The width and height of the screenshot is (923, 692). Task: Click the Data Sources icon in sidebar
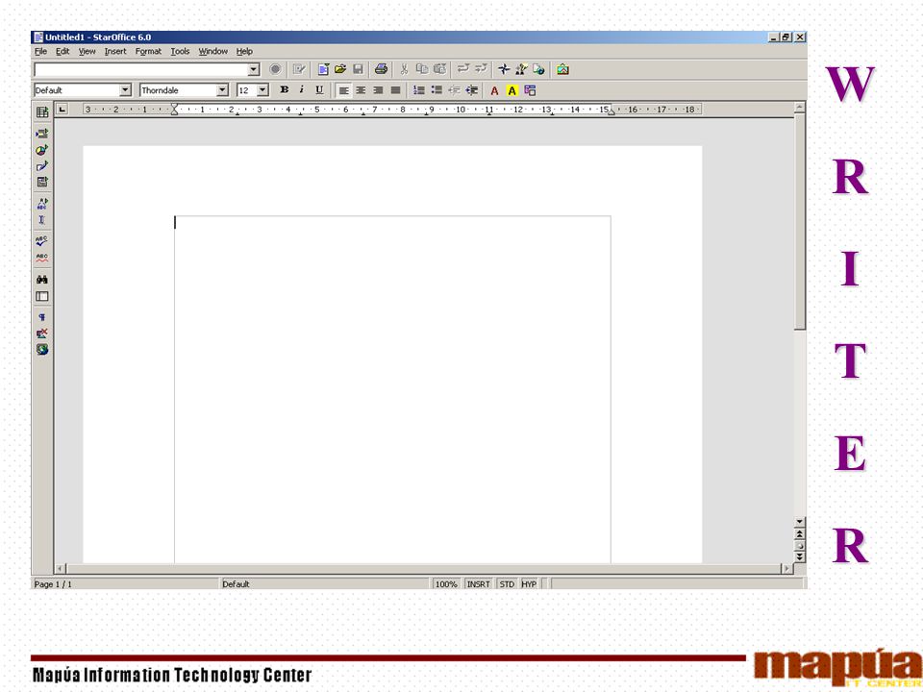[x=41, y=296]
